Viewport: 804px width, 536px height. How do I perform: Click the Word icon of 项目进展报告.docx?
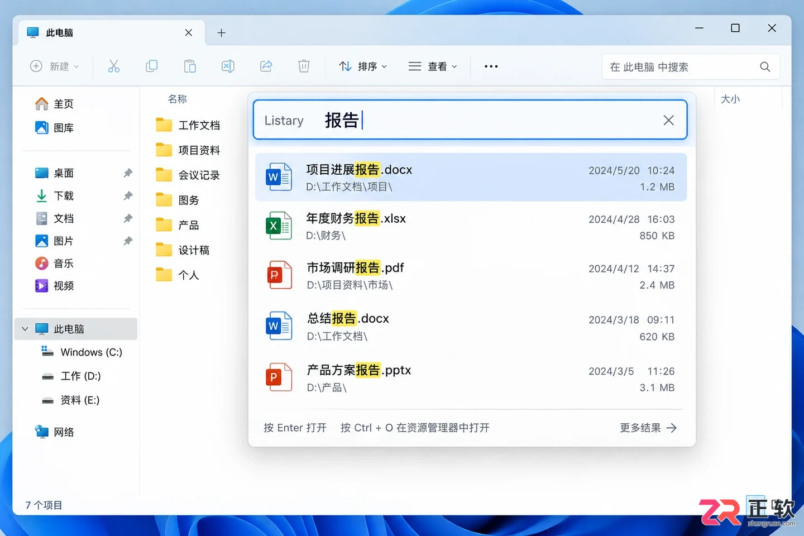(x=279, y=177)
